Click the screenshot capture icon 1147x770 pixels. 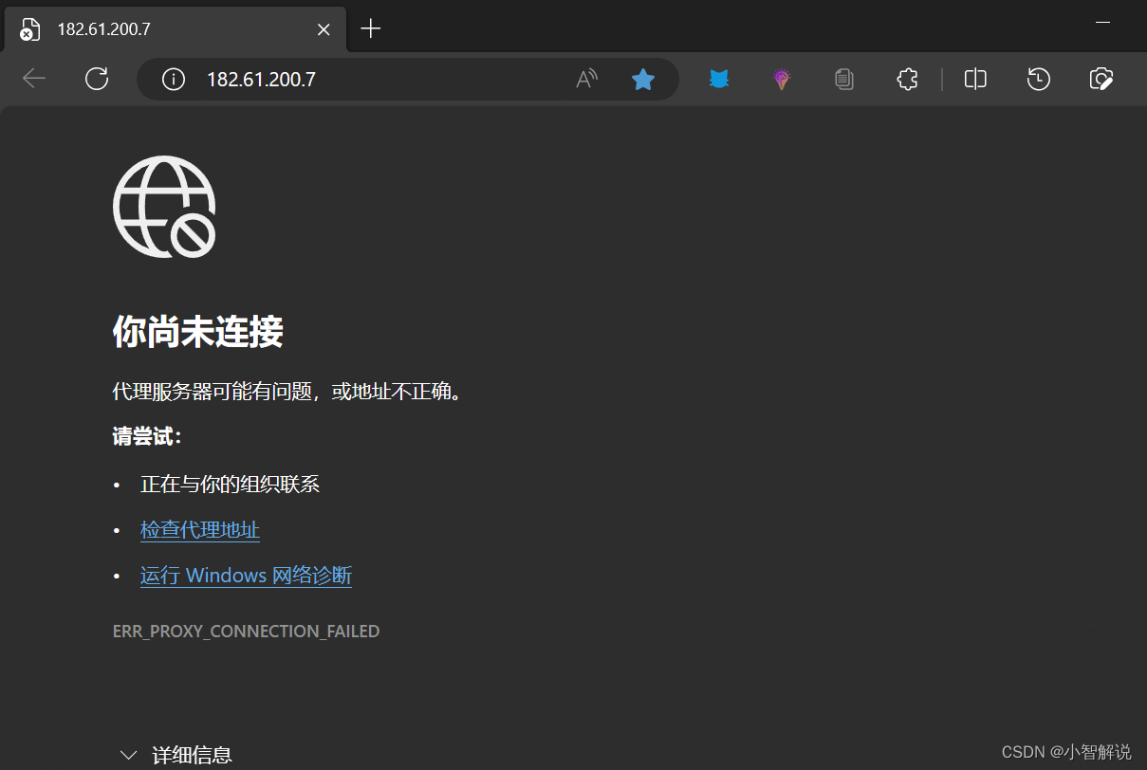tap(1101, 80)
